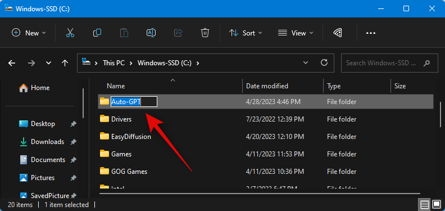
Task: Open the View layout dropdown
Action: [x=296, y=33]
